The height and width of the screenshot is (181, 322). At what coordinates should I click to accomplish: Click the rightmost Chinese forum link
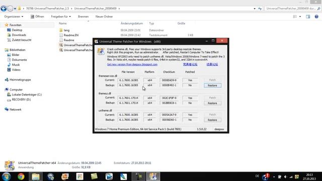pos(212,64)
